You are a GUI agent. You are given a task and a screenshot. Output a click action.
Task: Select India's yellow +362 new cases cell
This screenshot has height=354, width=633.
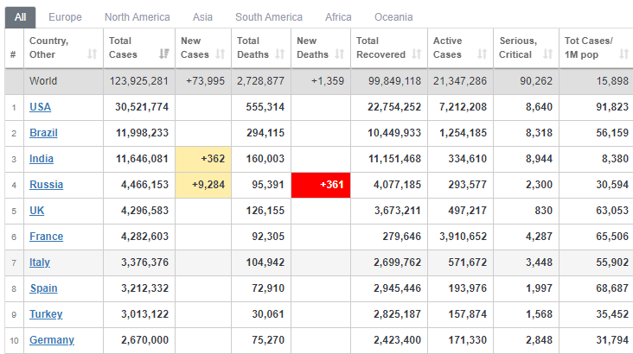203,159
